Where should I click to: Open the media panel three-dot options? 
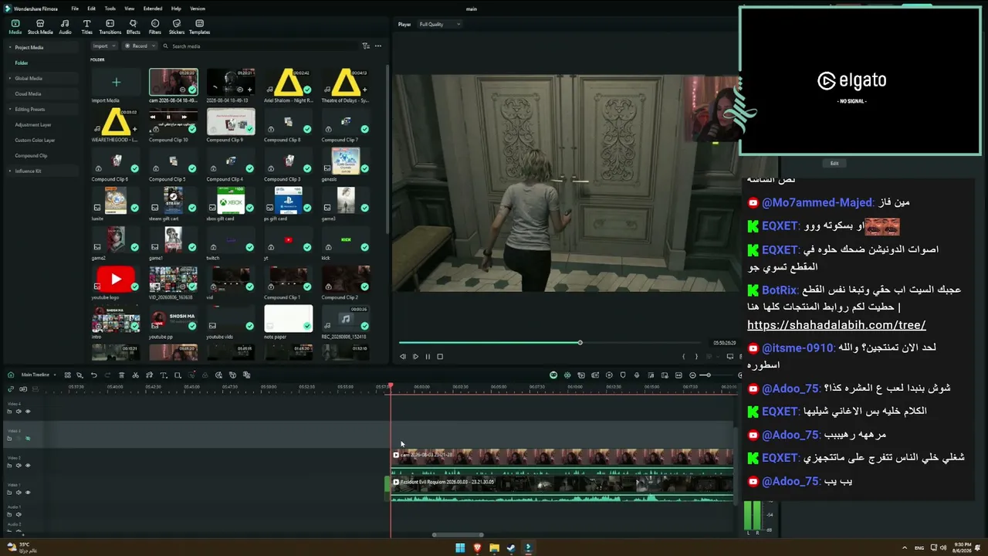(x=378, y=46)
